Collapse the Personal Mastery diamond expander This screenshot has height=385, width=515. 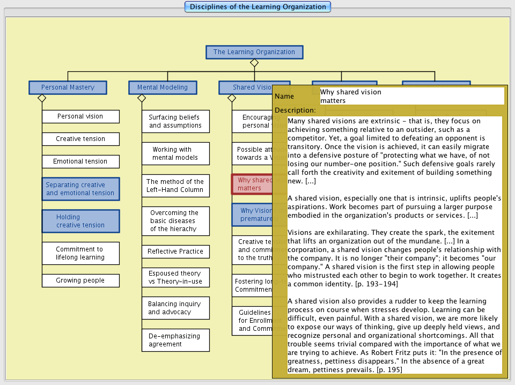coord(42,98)
